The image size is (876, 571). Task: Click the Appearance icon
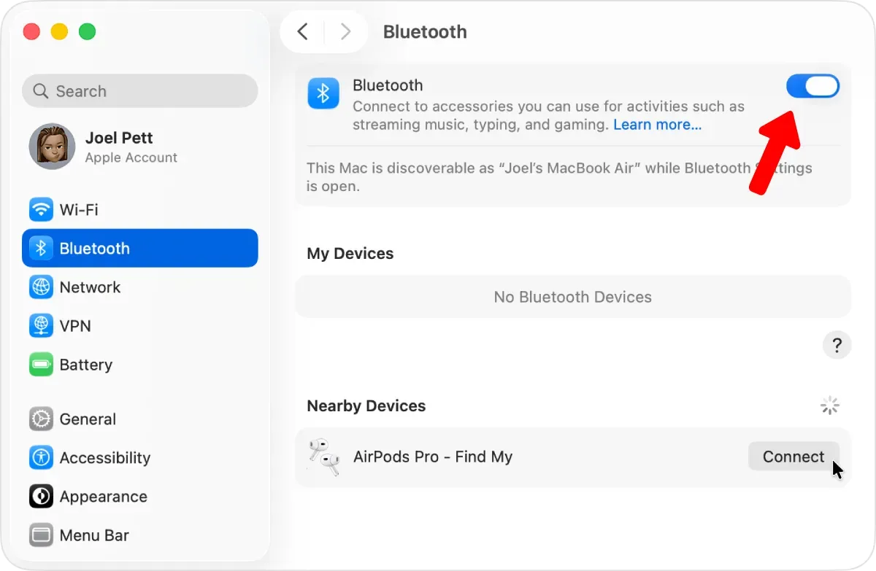pos(41,497)
